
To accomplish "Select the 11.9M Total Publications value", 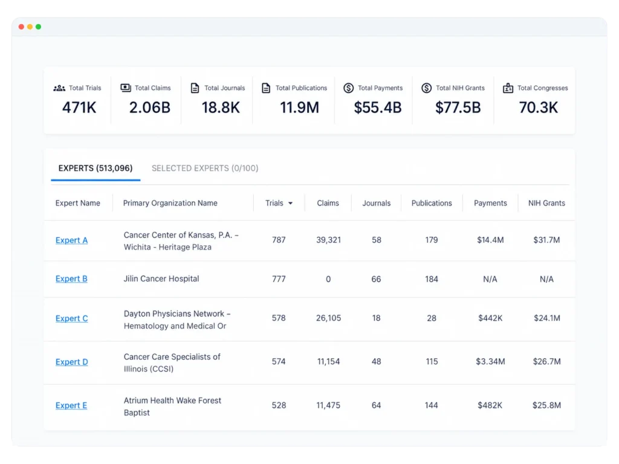I will [299, 108].
